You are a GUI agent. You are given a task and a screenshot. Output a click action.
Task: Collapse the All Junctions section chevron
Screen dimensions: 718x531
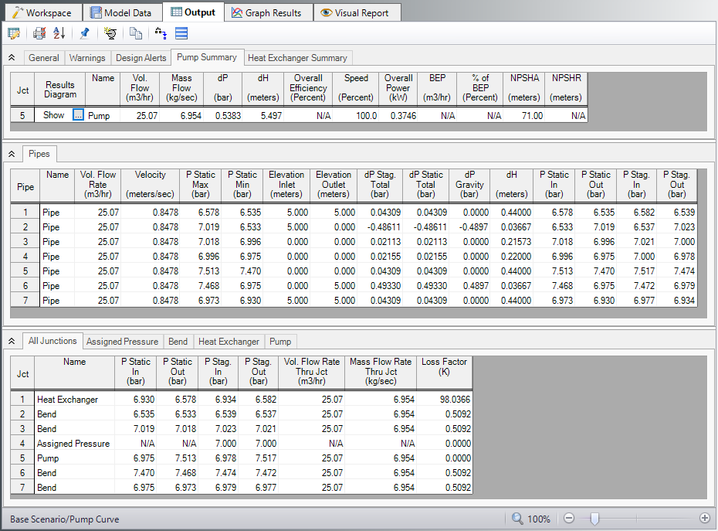12,342
